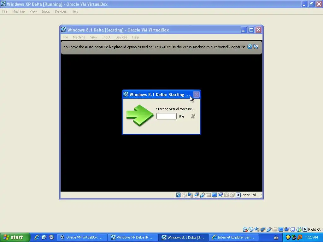Open Devices menu in Windows 8.1 Delta window
The height and width of the screenshot is (242, 323).
121,37
